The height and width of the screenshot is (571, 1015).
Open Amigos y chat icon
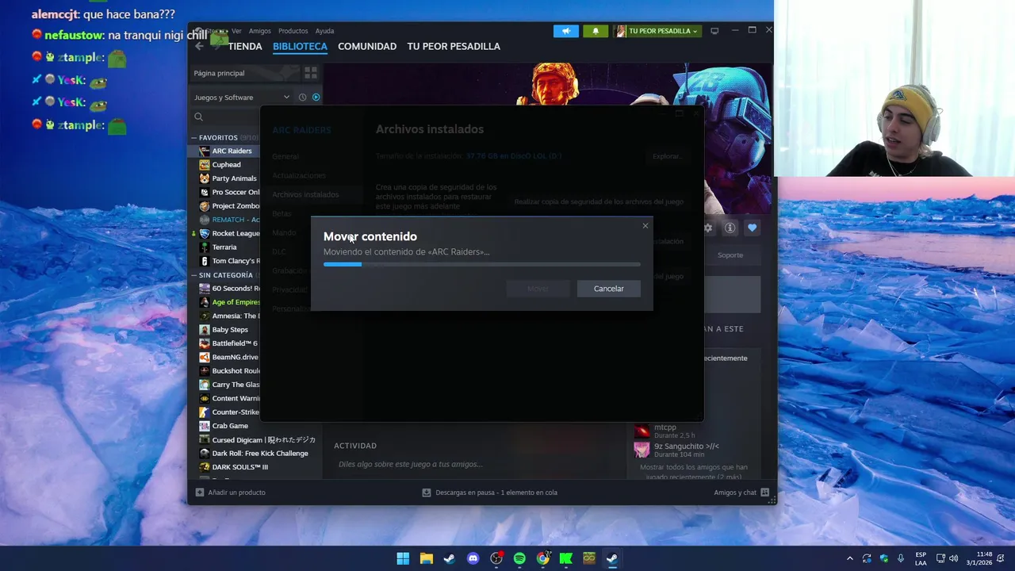764,492
